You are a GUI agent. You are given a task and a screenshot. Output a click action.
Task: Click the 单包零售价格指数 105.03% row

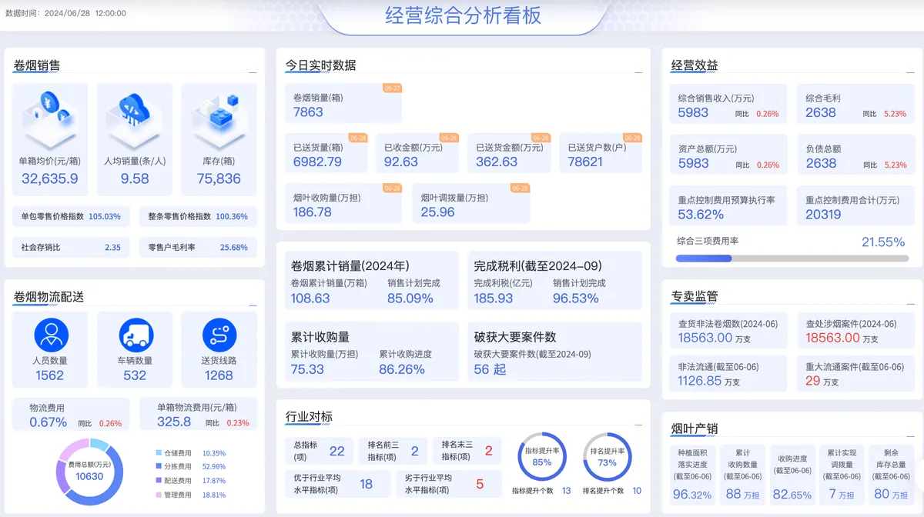coord(72,216)
